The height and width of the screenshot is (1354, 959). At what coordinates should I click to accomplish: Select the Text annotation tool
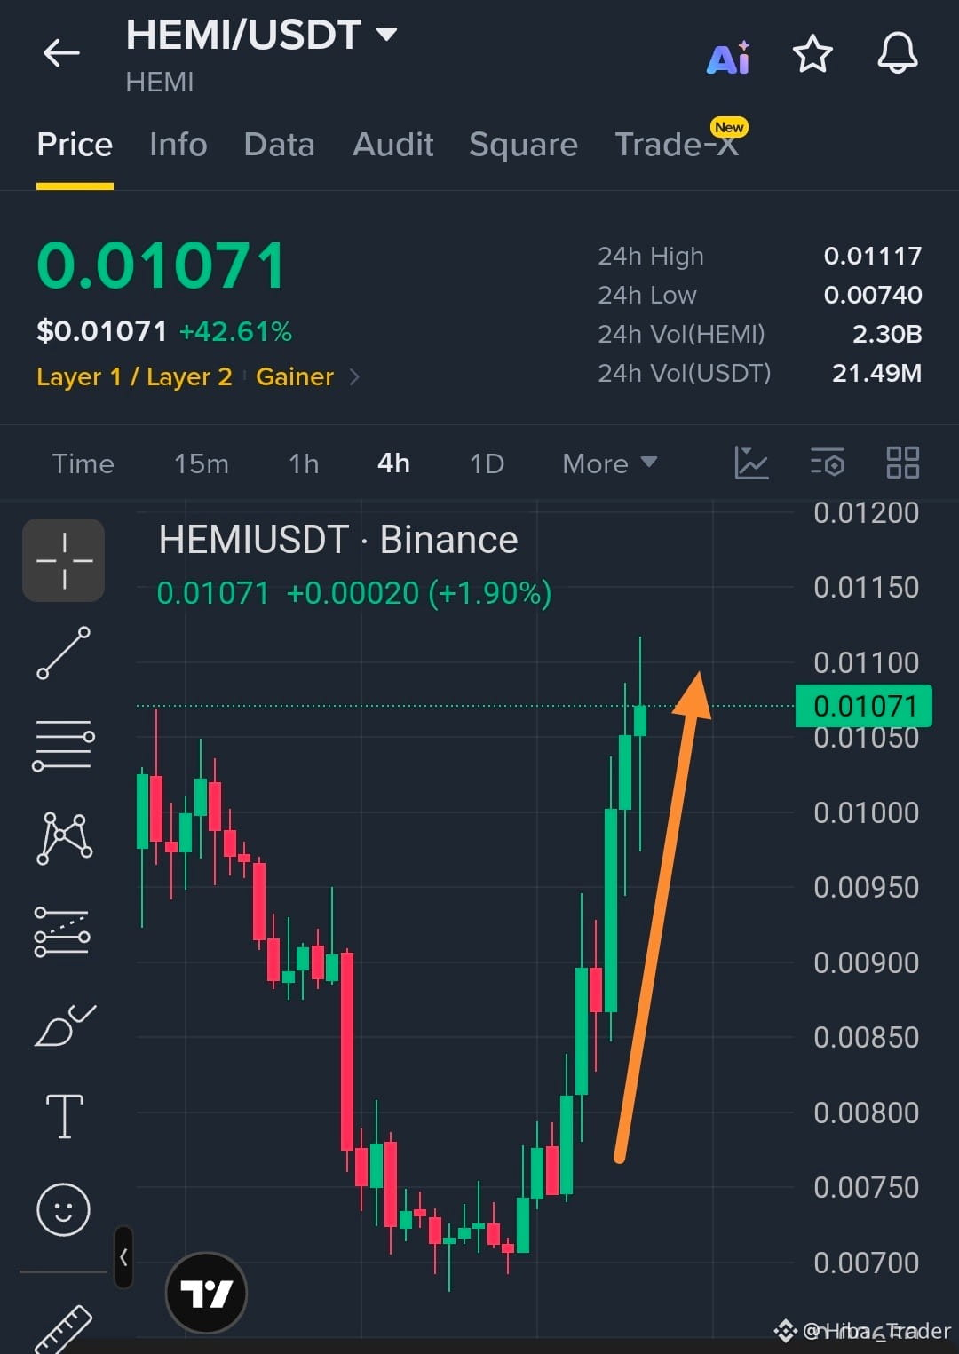click(64, 1116)
